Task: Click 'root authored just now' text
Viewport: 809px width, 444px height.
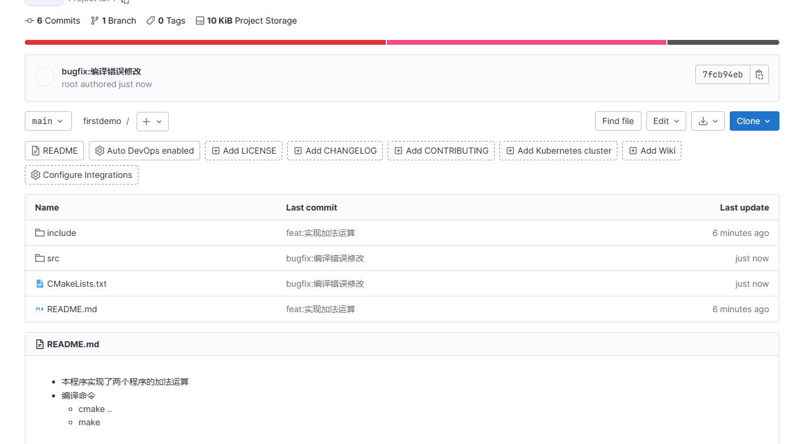Action: click(107, 84)
